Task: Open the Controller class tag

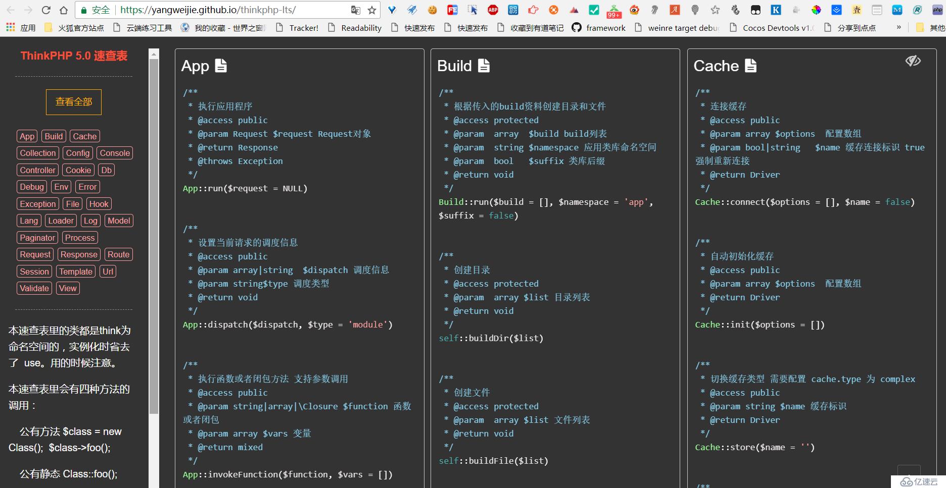Action: coord(38,170)
